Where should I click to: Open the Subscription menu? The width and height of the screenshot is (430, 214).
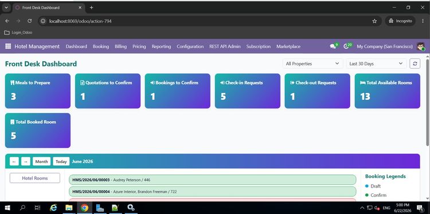[259, 46]
